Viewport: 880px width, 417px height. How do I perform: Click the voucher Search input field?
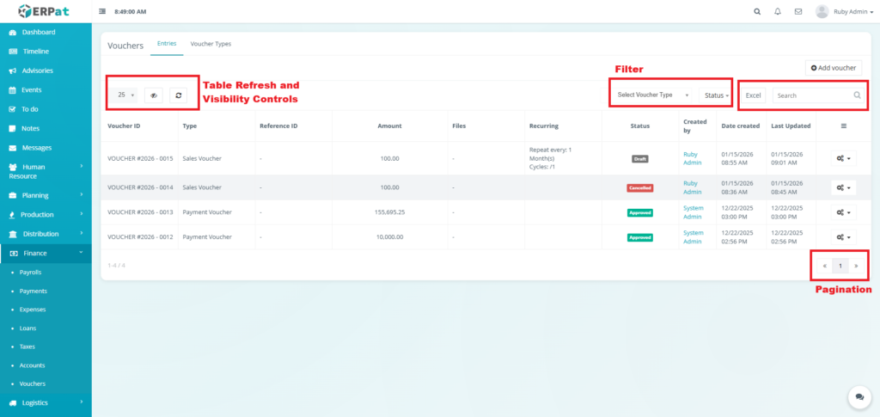click(812, 95)
